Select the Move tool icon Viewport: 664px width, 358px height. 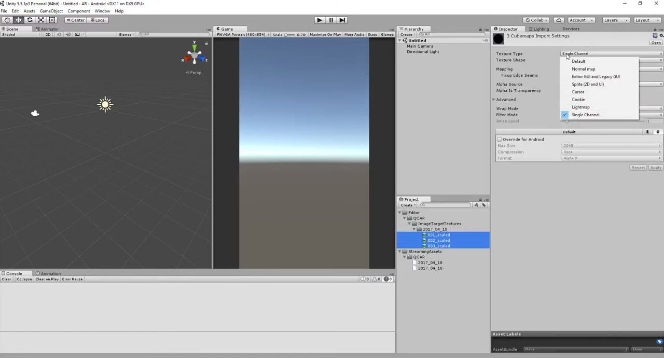(x=18, y=20)
